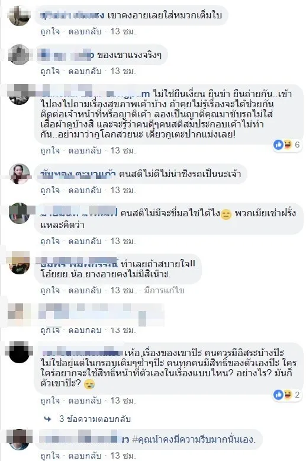Reply to ของเขาแรงจริงๆ comment via ตอบกลับ
Screen dimensions: 306x461
tap(85, 71)
